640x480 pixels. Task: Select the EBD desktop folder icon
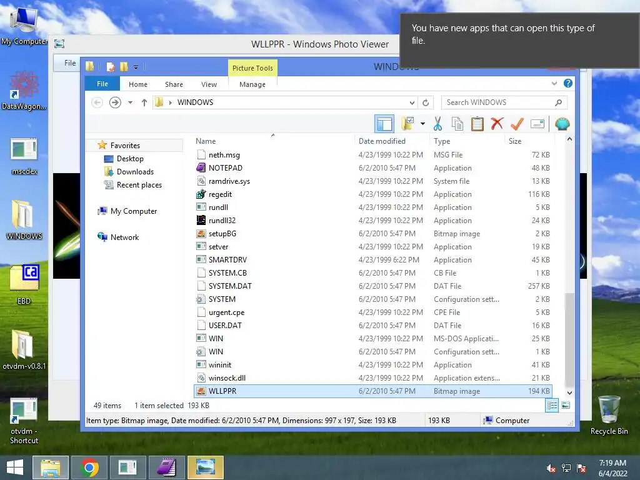click(x=24, y=284)
